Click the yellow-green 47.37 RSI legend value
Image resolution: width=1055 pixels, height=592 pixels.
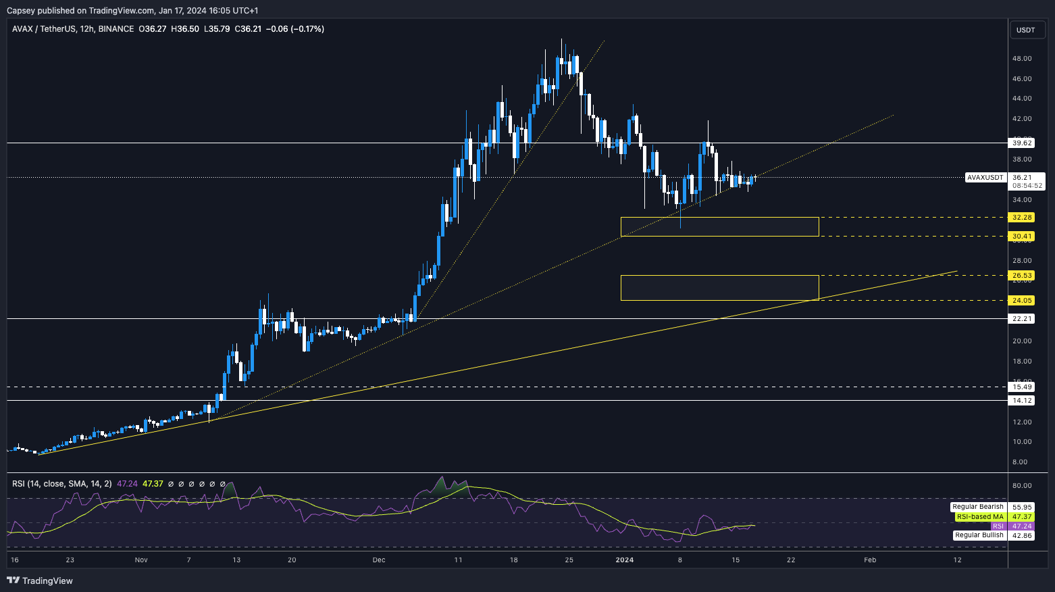pyautogui.click(x=153, y=484)
